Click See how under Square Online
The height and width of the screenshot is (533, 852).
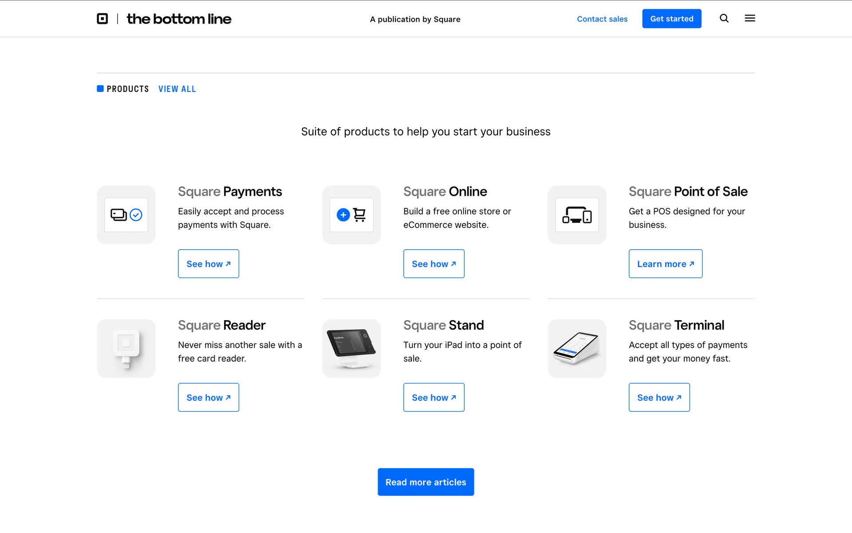click(434, 264)
